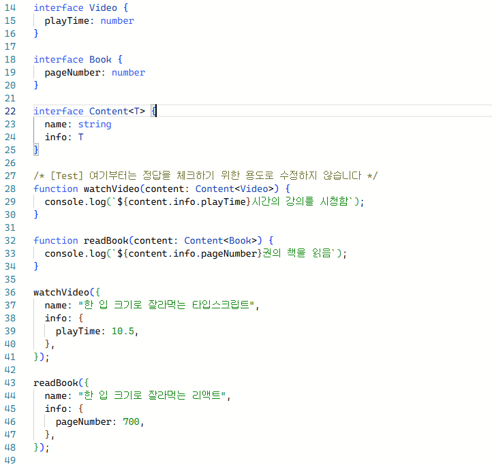Click 'name' property on line 23
The width and height of the screenshot is (492, 467).
pos(56,124)
